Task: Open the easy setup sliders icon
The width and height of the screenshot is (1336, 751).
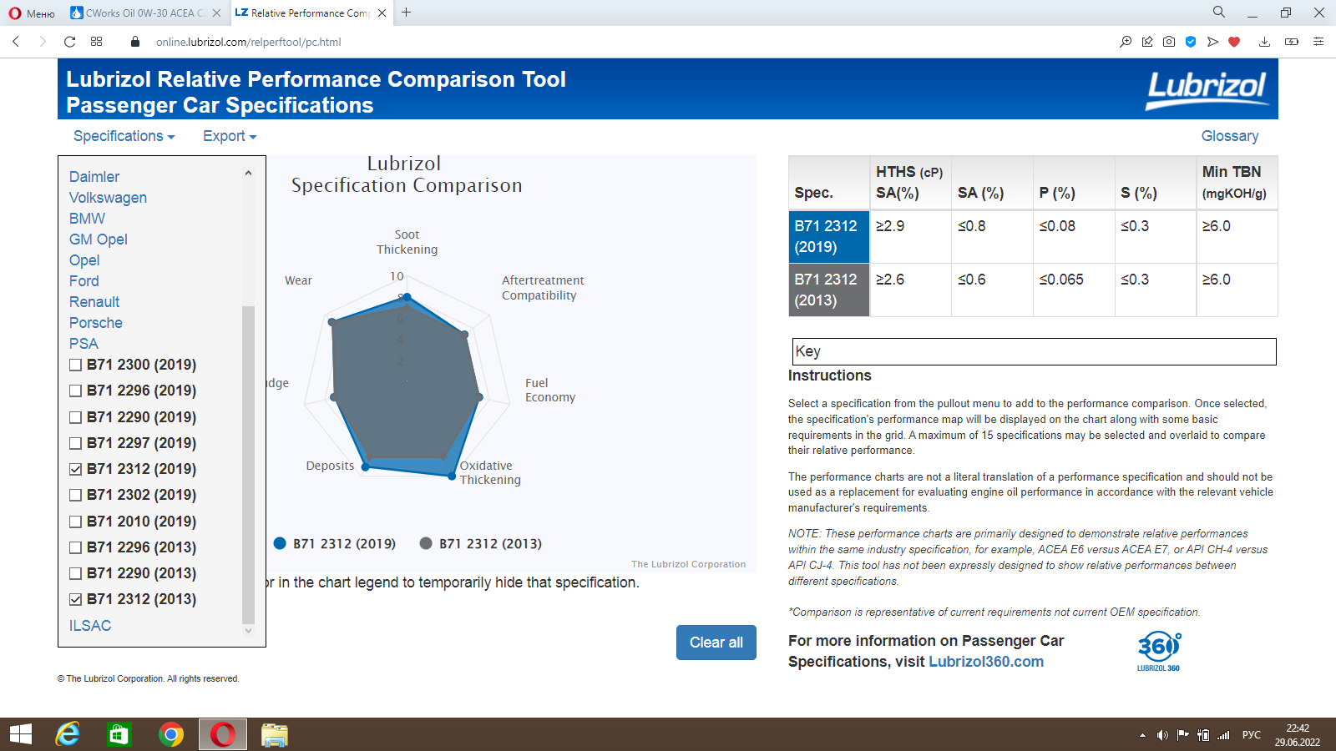Action: (1318, 42)
